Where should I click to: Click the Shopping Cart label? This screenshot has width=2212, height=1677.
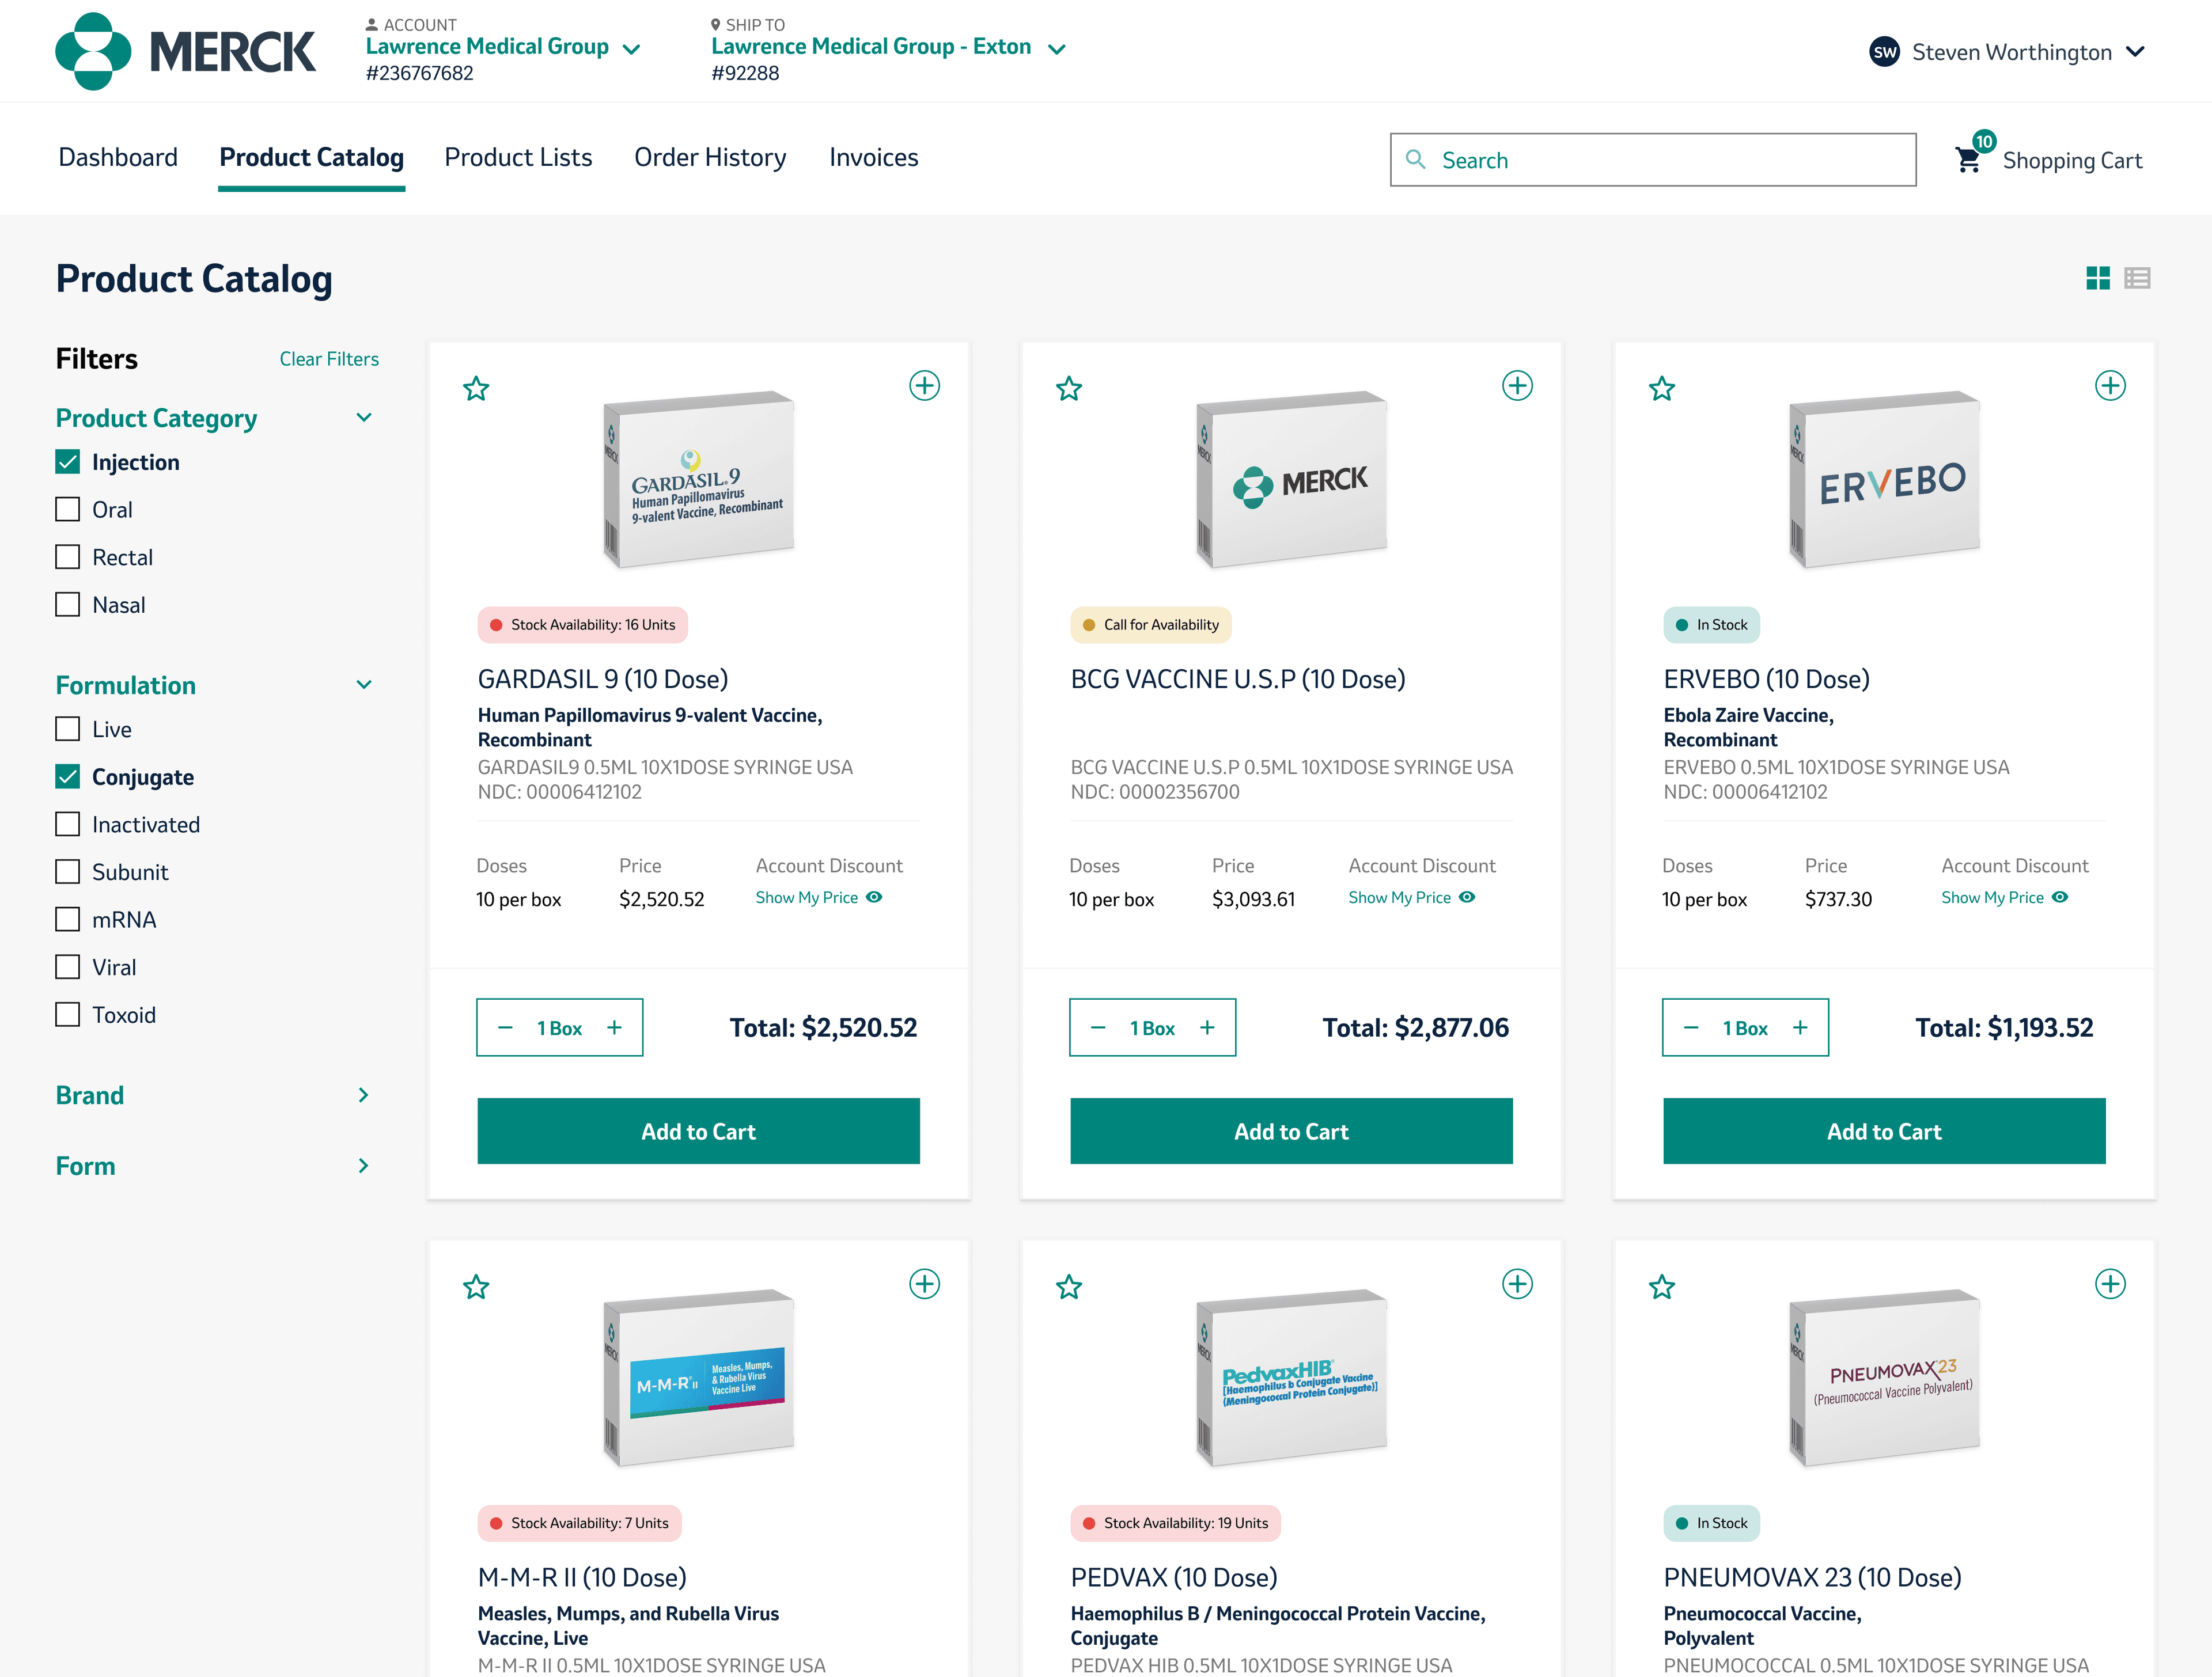click(2072, 160)
